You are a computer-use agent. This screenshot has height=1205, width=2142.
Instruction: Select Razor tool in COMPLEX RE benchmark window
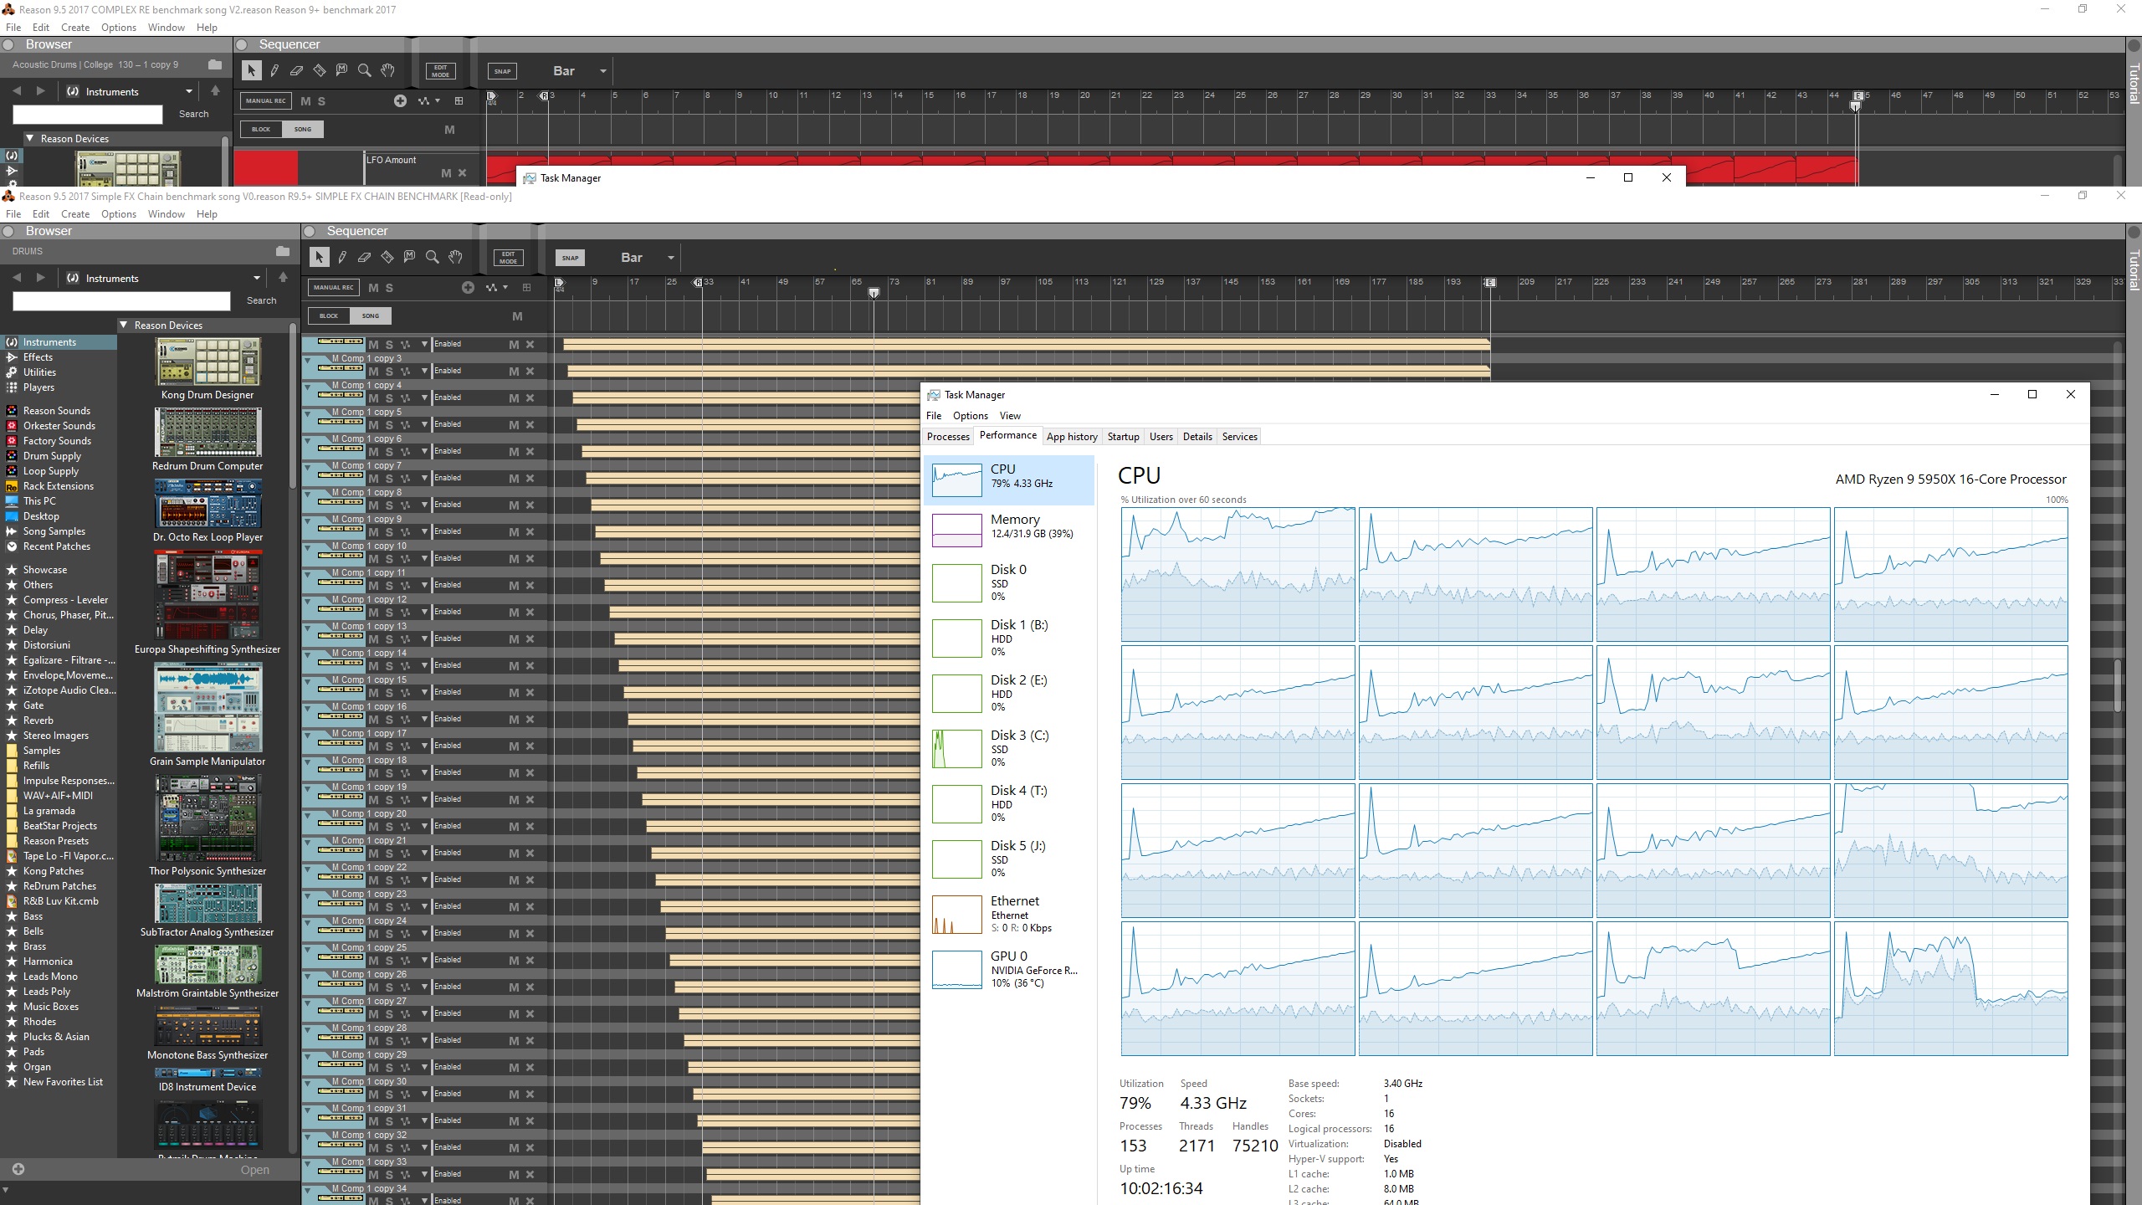(x=319, y=70)
